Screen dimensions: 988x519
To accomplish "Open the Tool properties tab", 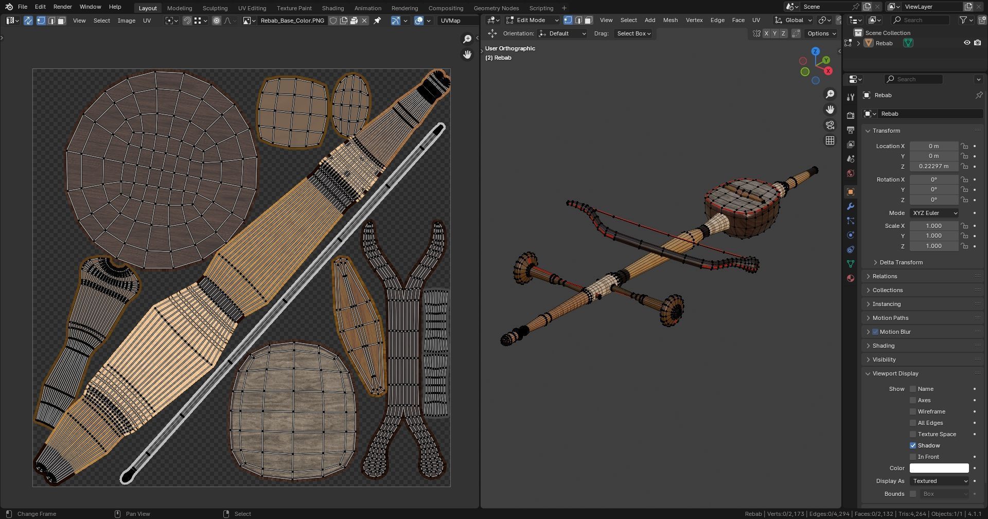I will click(851, 97).
